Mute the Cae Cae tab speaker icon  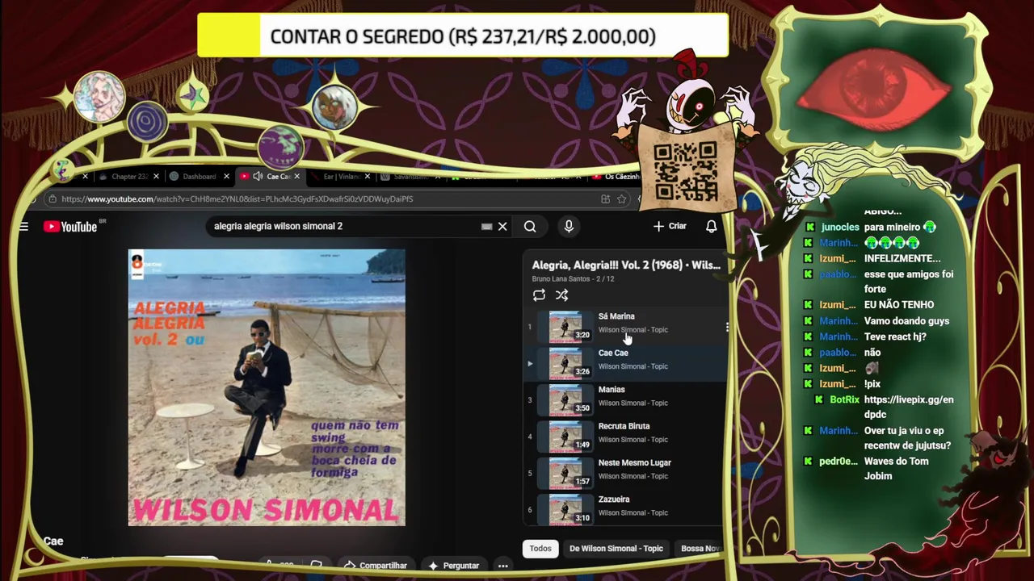tap(258, 177)
